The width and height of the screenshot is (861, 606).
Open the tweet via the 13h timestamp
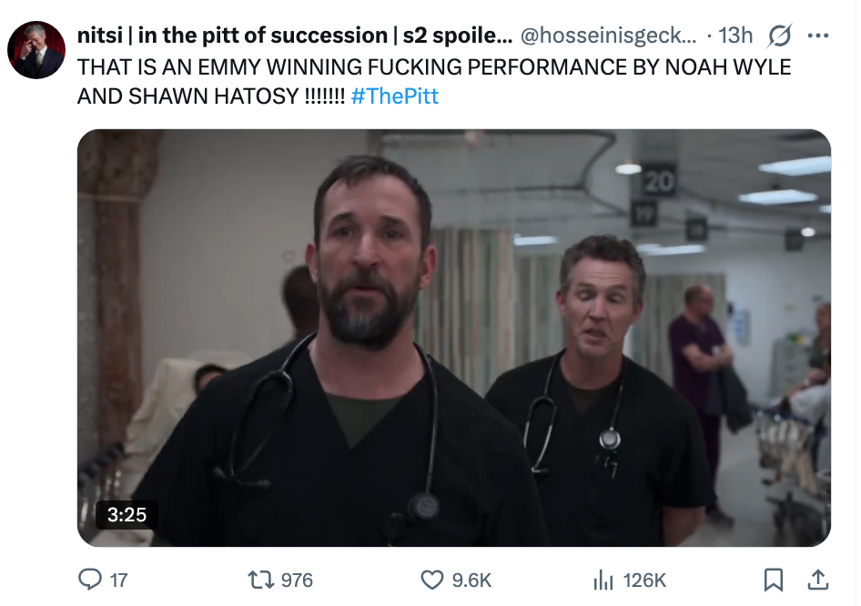click(735, 35)
